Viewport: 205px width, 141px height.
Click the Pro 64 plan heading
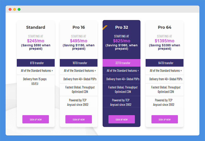pos(165,27)
